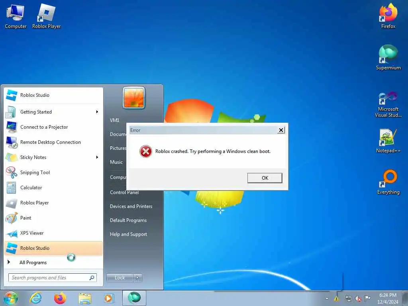The width and height of the screenshot is (408, 306).
Task: Click OK in the Error dialog
Action: point(265,178)
